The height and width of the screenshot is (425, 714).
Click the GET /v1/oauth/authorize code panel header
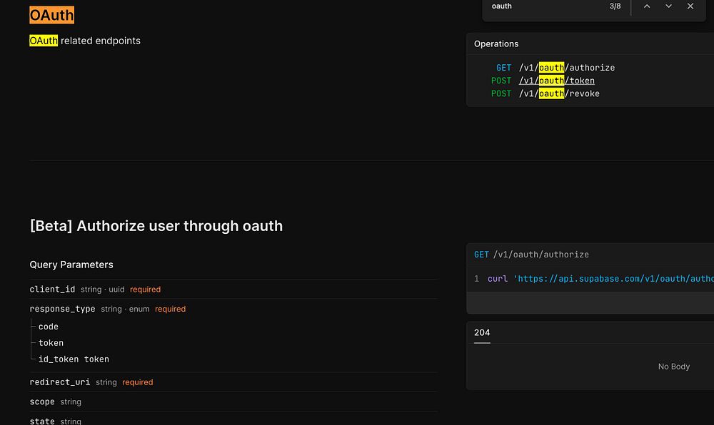[531, 255]
